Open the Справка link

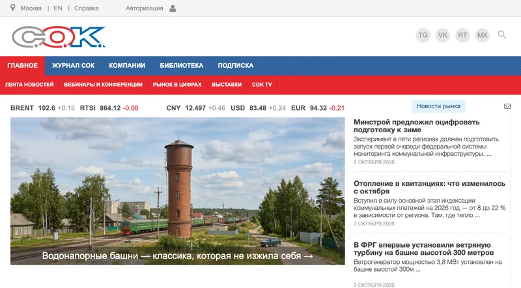[86, 8]
